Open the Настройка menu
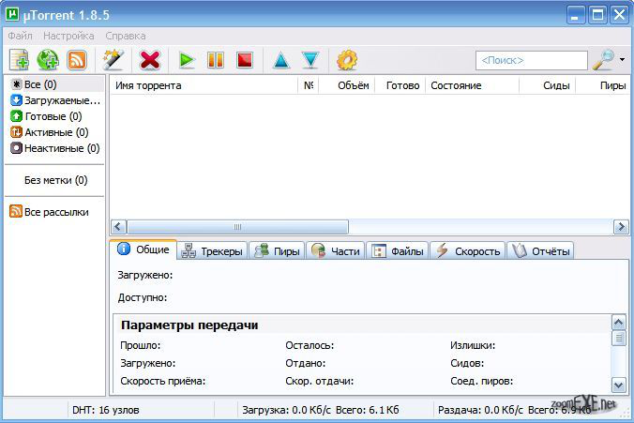This screenshot has width=634, height=423. [x=68, y=36]
